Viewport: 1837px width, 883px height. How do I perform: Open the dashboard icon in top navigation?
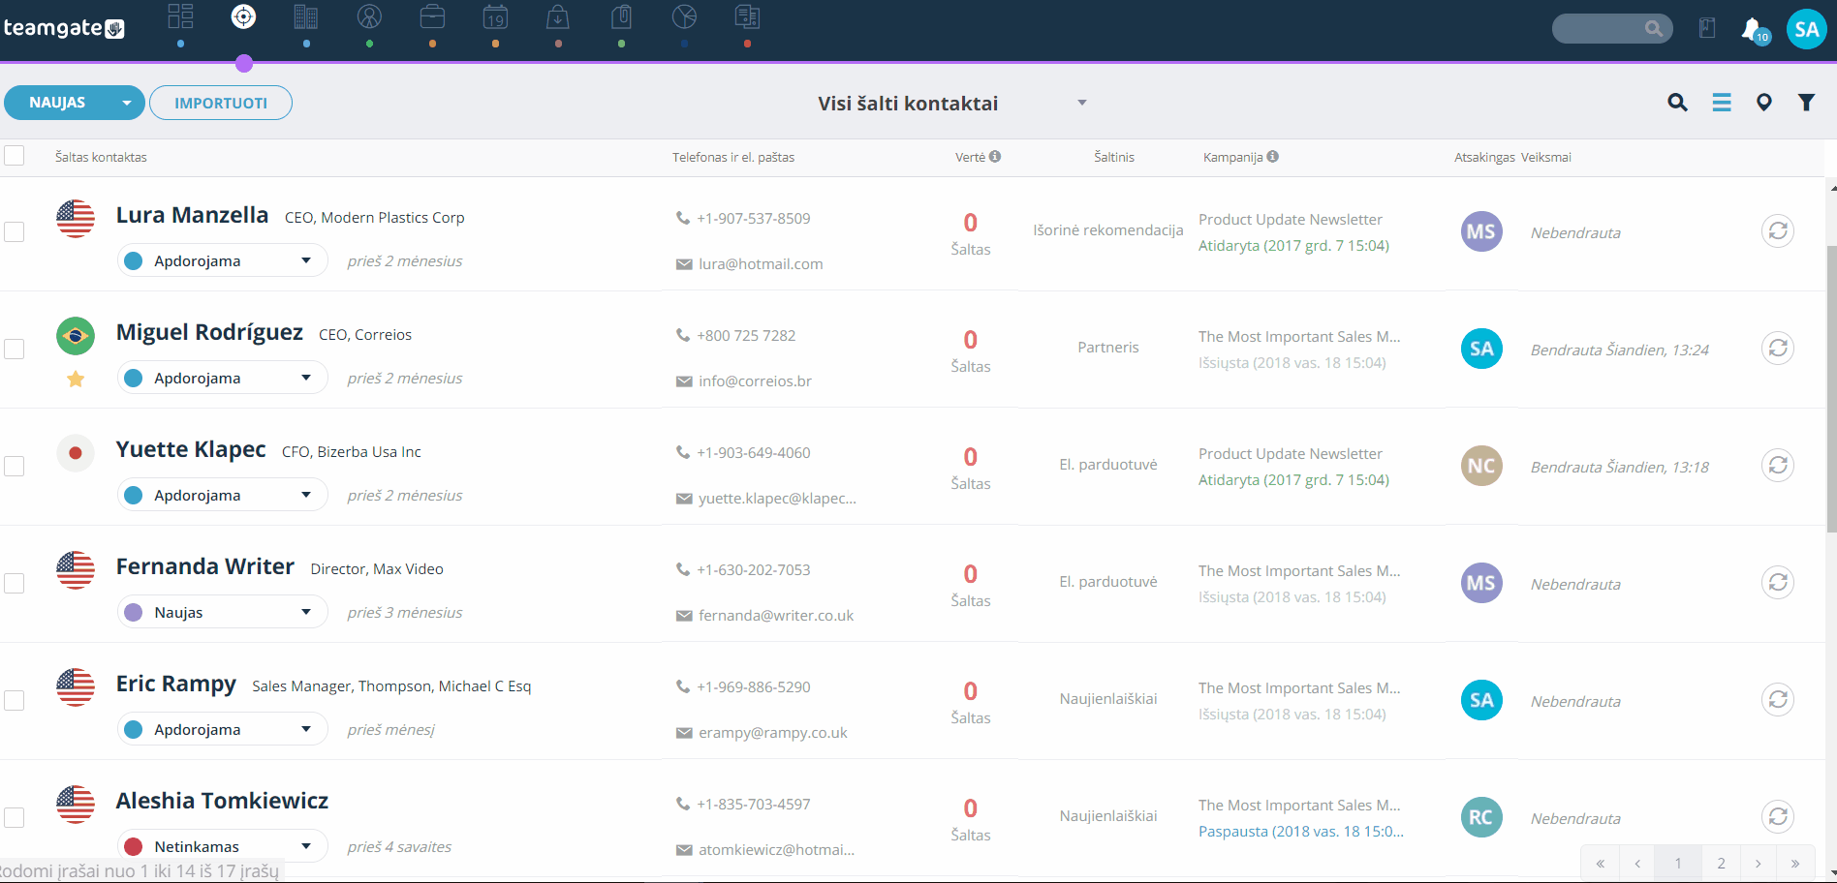(180, 16)
